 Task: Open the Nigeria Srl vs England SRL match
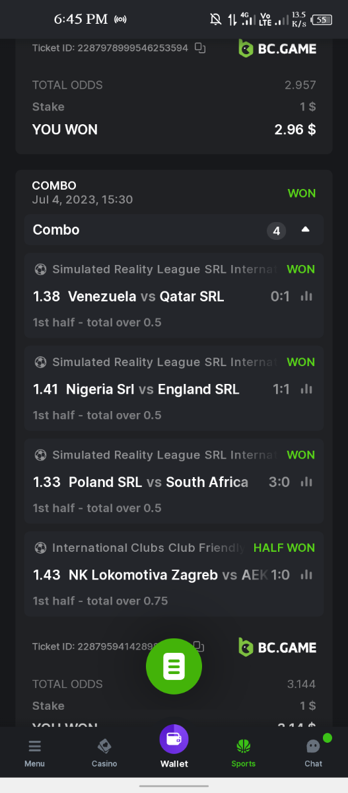(x=174, y=388)
